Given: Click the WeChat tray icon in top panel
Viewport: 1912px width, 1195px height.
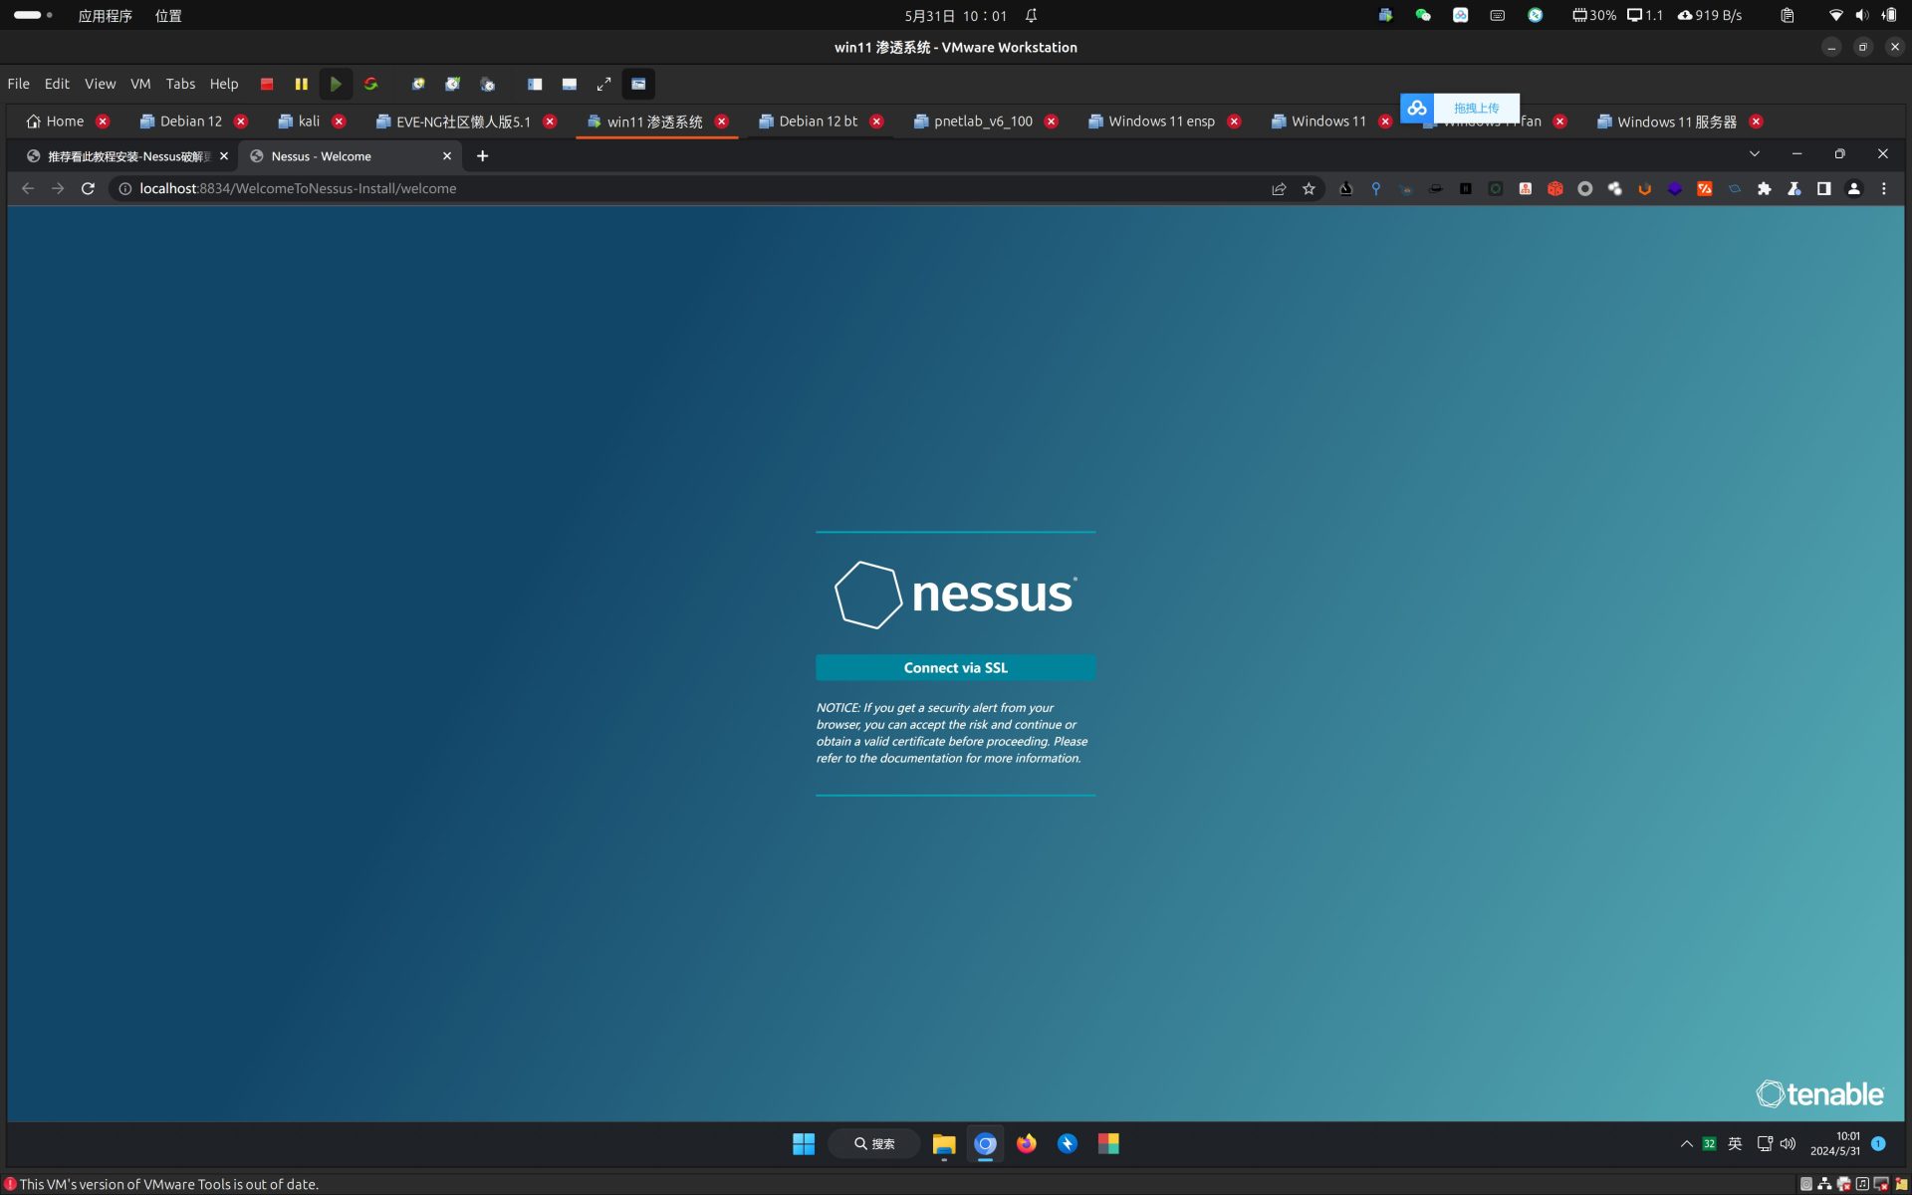Looking at the screenshot, I should click(1423, 15).
